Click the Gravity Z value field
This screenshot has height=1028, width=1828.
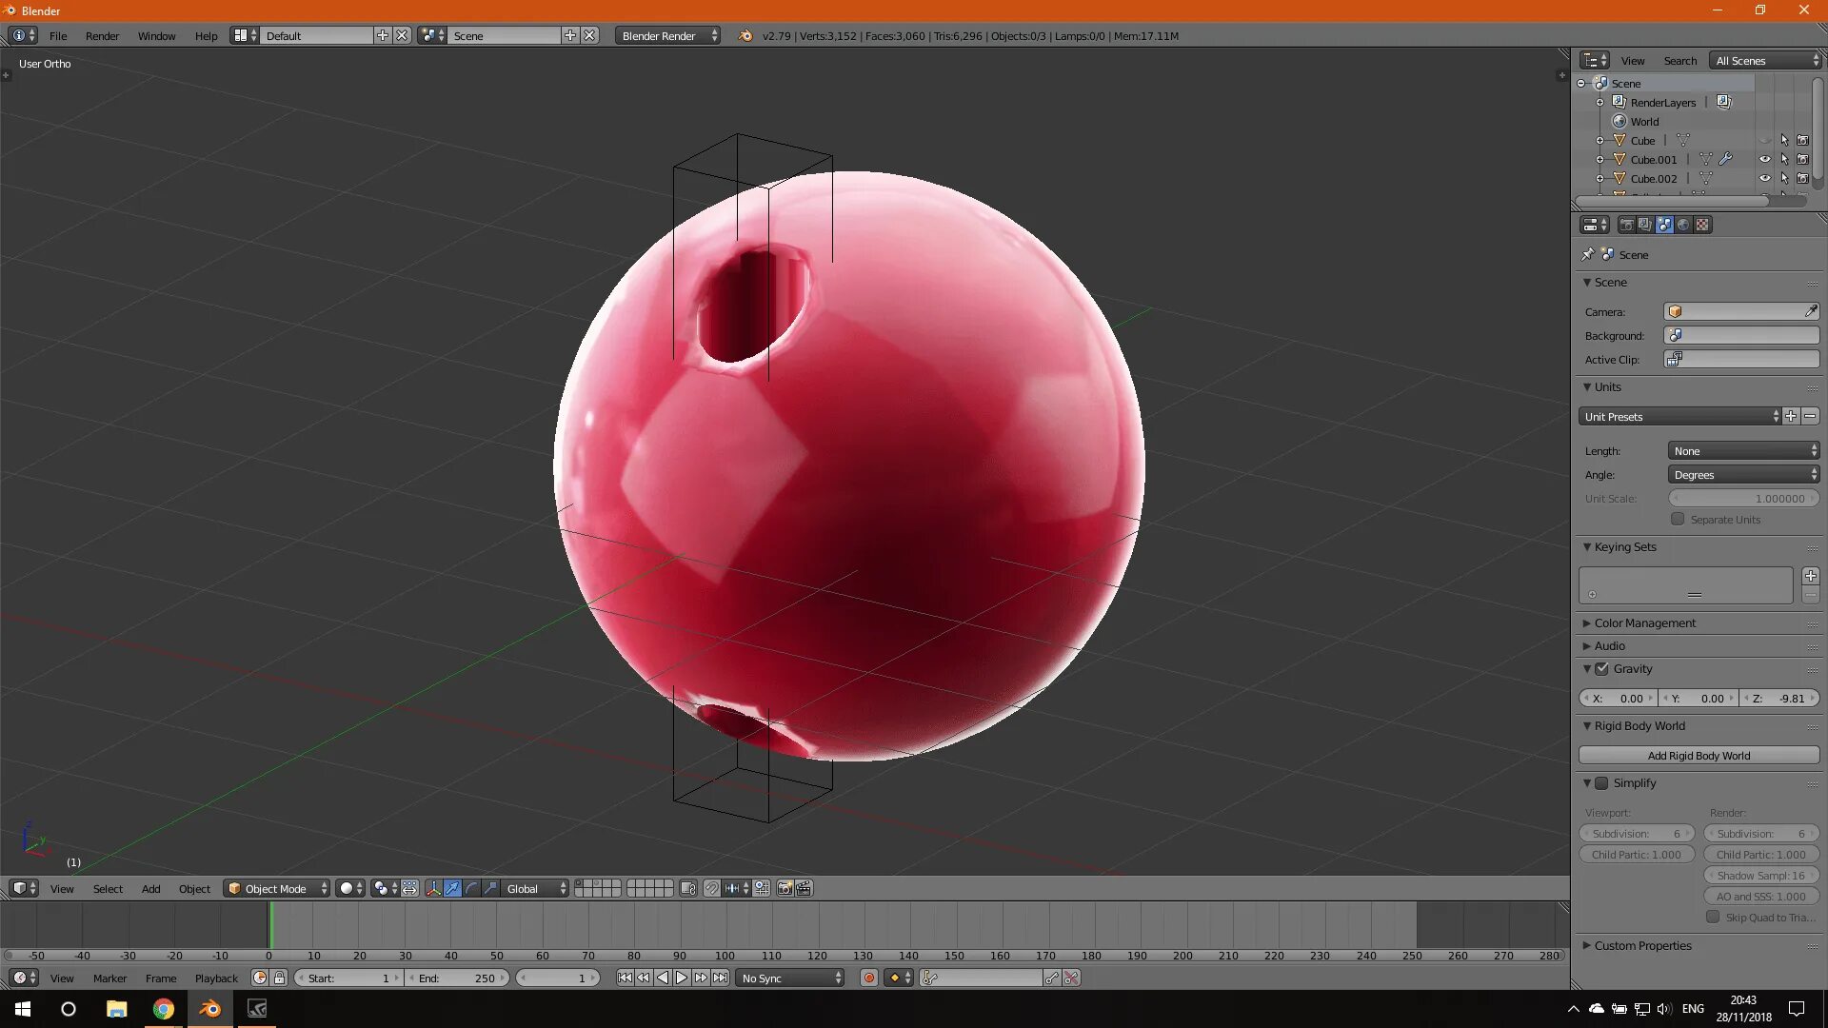(1780, 698)
